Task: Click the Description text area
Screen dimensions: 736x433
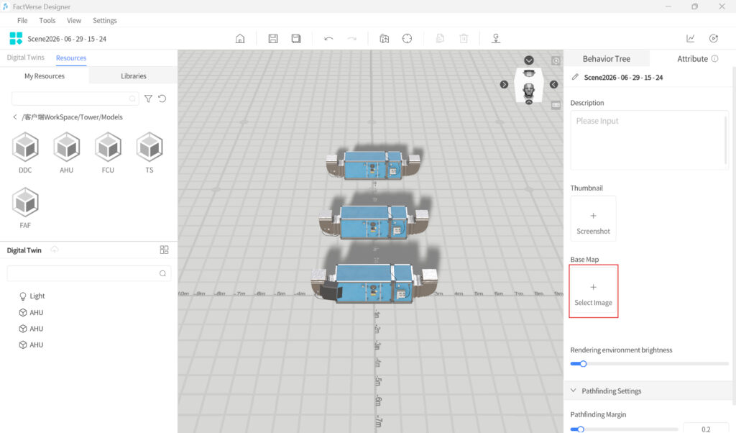Action: pyautogui.click(x=649, y=140)
